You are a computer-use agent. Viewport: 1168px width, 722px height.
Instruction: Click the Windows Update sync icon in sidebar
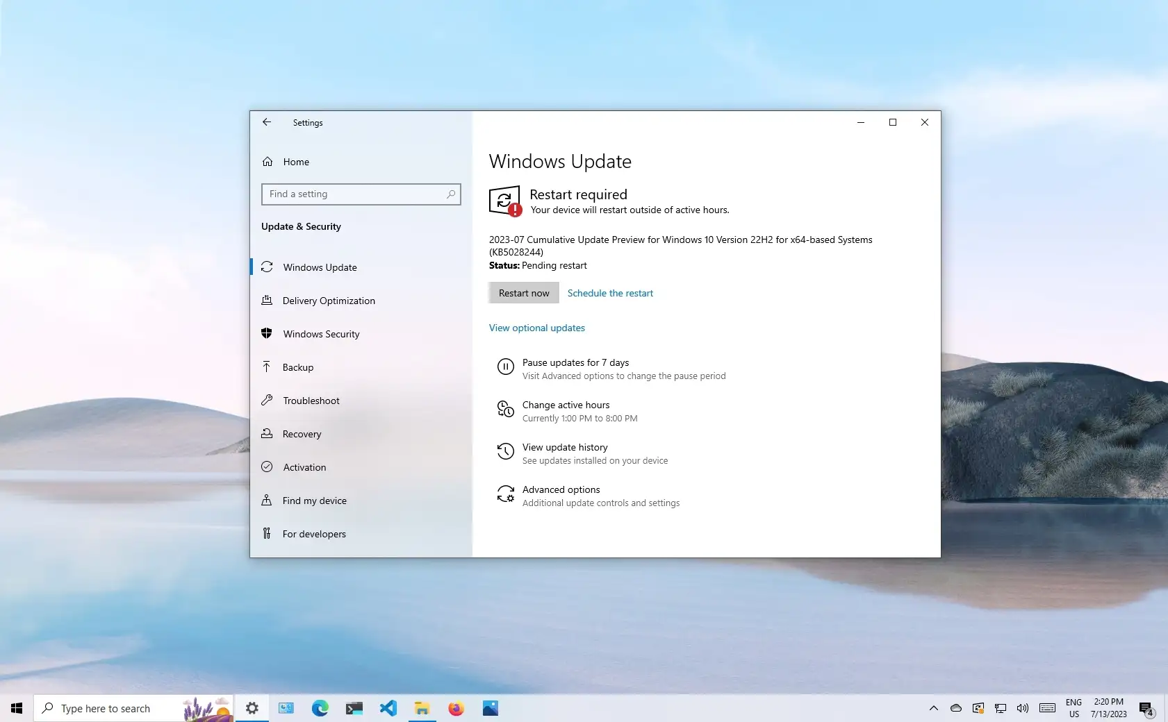[x=267, y=267]
